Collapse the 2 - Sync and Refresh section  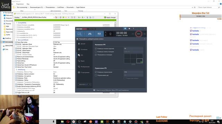[x=22, y=40]
